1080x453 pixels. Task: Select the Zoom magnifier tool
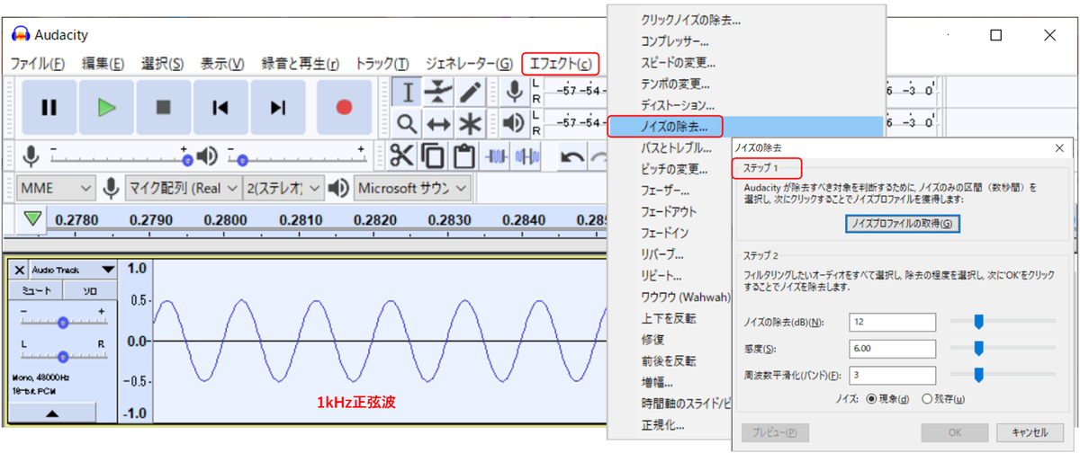coord(408,123)
